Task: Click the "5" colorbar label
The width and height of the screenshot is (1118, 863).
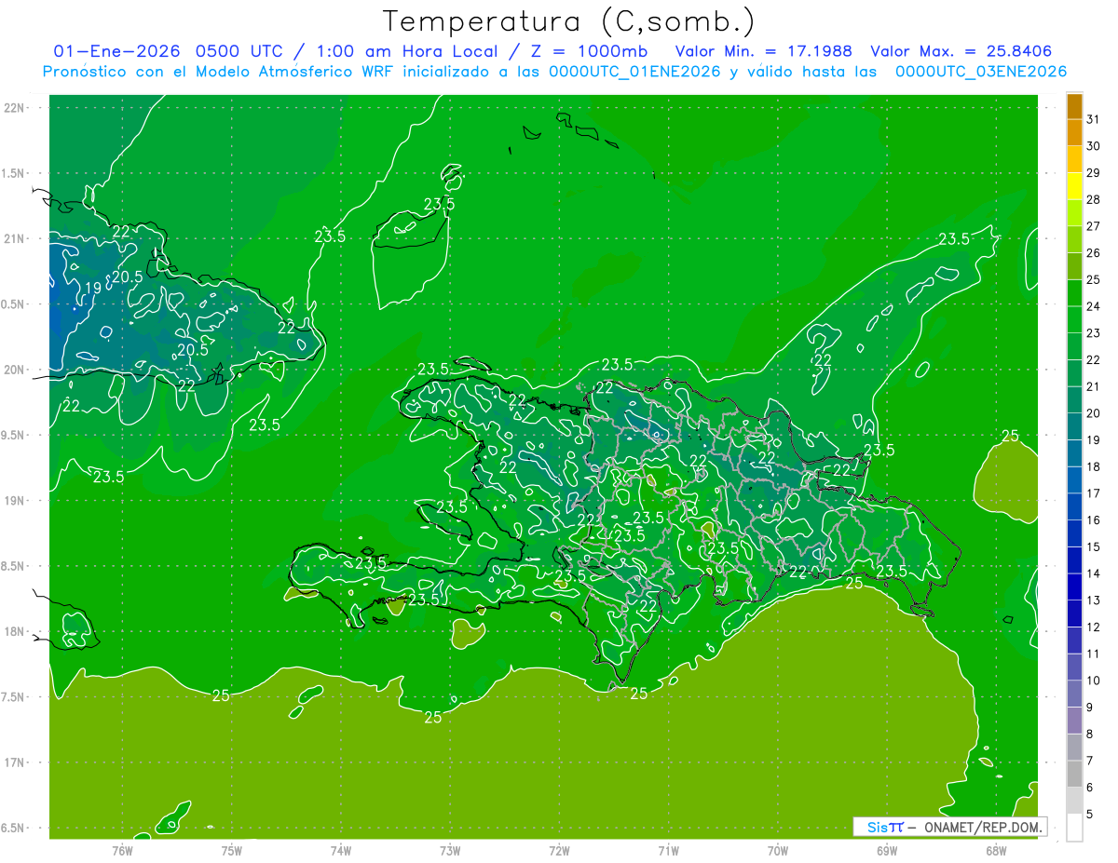Action: coord(1090,814)
